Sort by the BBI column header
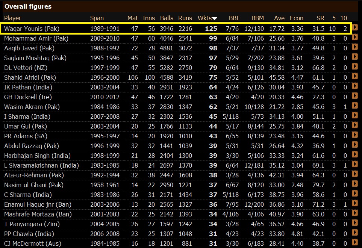This screenshot has height=248, width=362. (x=234, y=18)
